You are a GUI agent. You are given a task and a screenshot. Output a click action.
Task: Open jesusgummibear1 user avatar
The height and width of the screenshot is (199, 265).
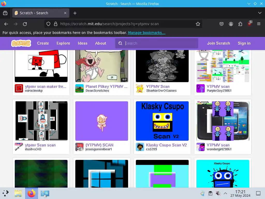coord(79,147)
